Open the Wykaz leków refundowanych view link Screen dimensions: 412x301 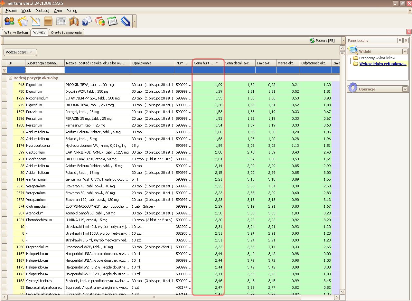[382, 64]
